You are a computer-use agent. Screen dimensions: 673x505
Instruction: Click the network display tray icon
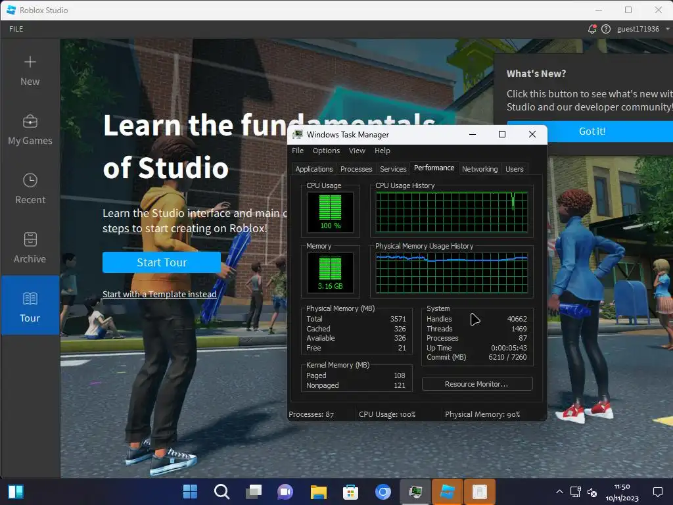tap(576, 491)
